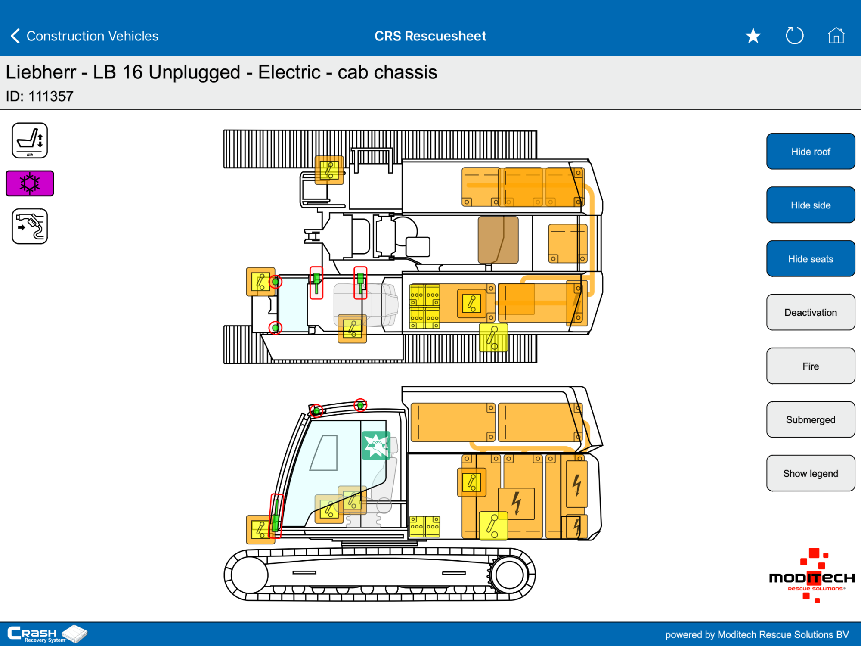Show legend for diagram symbols

tap(810, 473)
